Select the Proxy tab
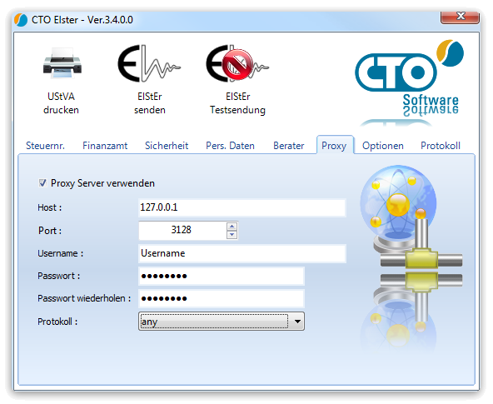 [335, 145]
